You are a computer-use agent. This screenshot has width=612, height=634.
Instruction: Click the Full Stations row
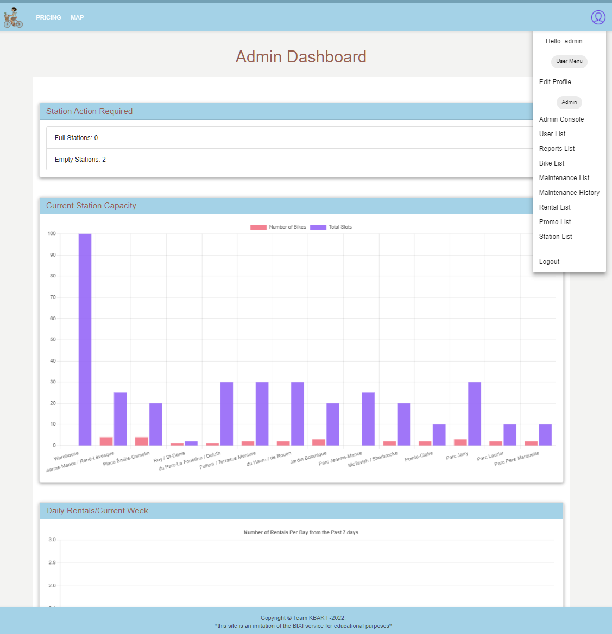coord(288,138)
